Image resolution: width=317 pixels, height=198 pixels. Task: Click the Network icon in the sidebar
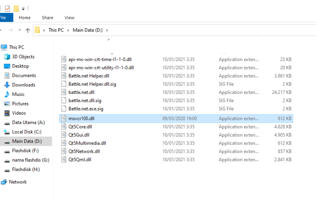point(4,182)
